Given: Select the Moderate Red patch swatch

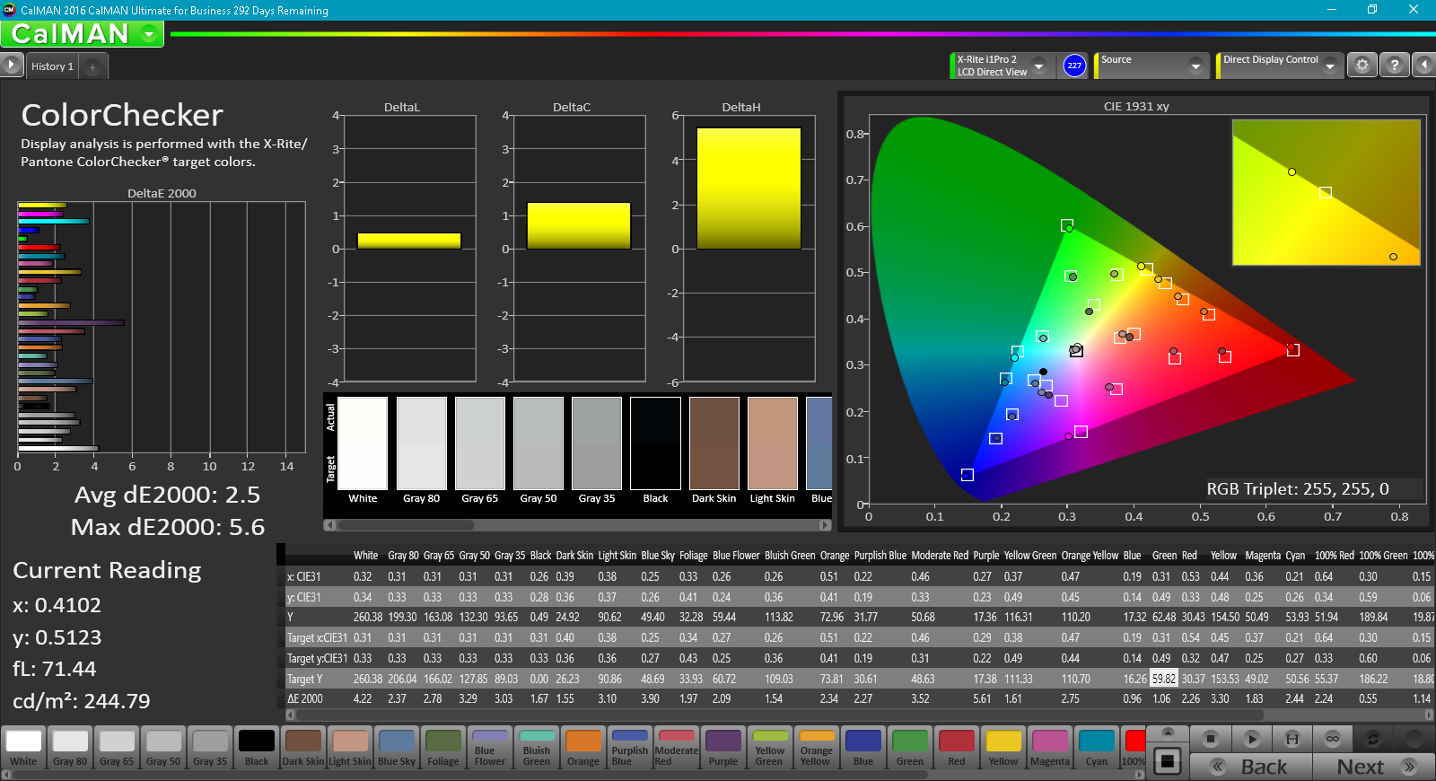Looking at the screenshot, I should tap(677, 748).
